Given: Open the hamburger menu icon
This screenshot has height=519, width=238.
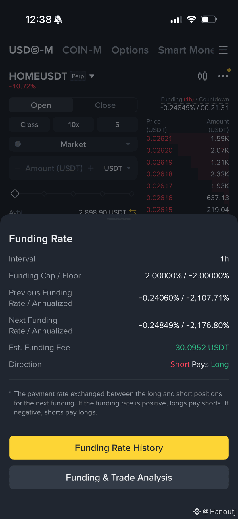Looking at the screenshot, I should [223, 50].
